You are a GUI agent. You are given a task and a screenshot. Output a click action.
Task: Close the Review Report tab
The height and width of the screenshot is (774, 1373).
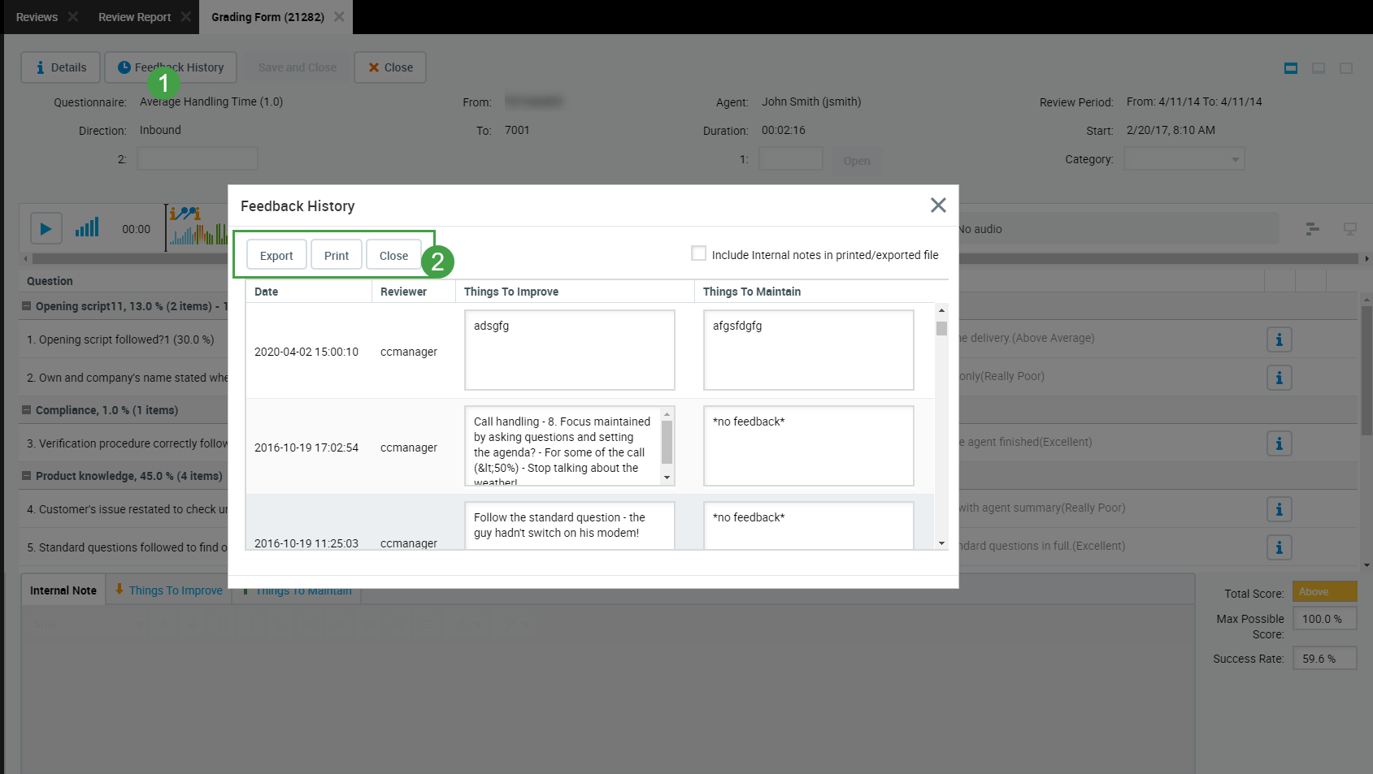click(x=186, y=17)
